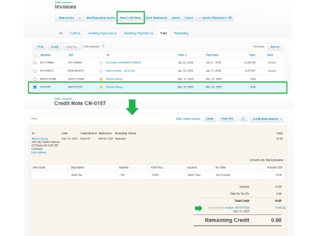Screen dimensions: 314x236
Task: Sort by the Number column header
Action: coord(45,55)
